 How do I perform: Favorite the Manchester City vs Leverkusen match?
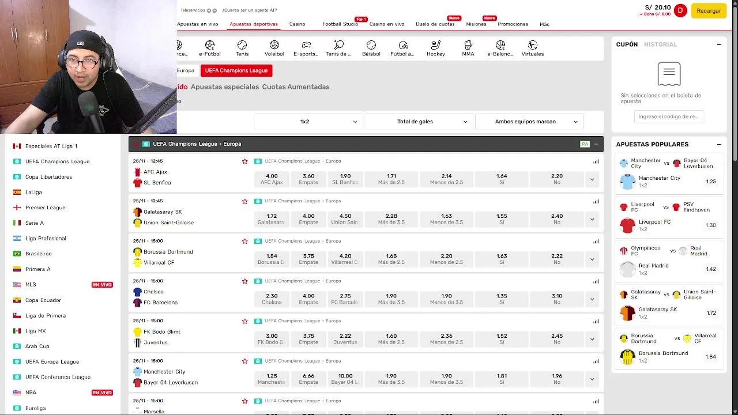tap(245, 361)
